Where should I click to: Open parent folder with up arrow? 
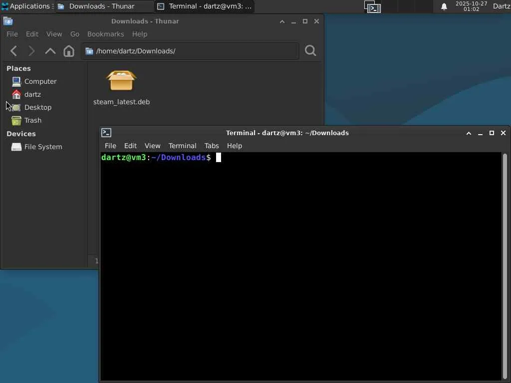point(50,51)
